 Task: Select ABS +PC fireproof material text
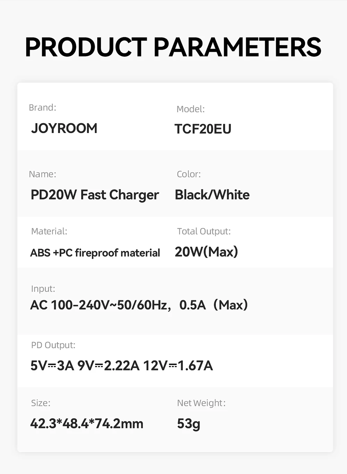point(95,253)
